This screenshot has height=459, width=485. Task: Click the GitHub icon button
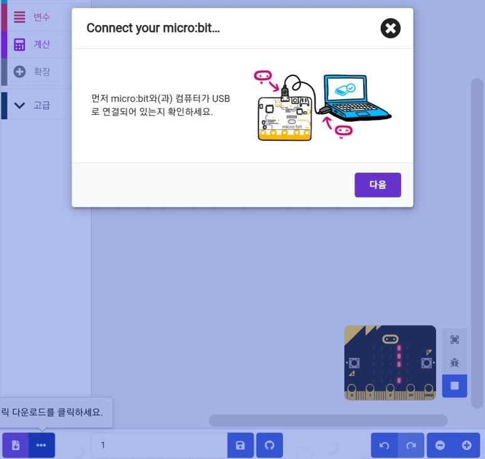269,445
